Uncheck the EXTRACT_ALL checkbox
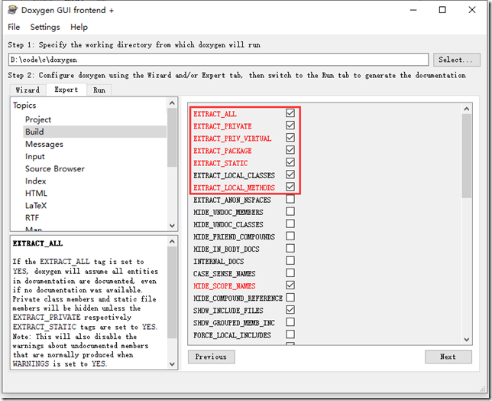 point(290,113)
